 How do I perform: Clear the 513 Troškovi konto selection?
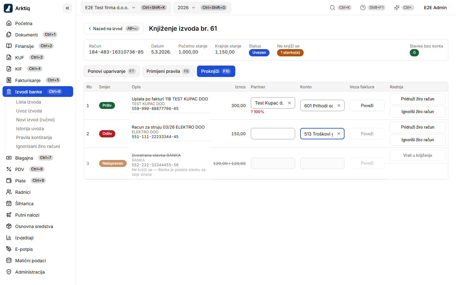tap(339, 134)
